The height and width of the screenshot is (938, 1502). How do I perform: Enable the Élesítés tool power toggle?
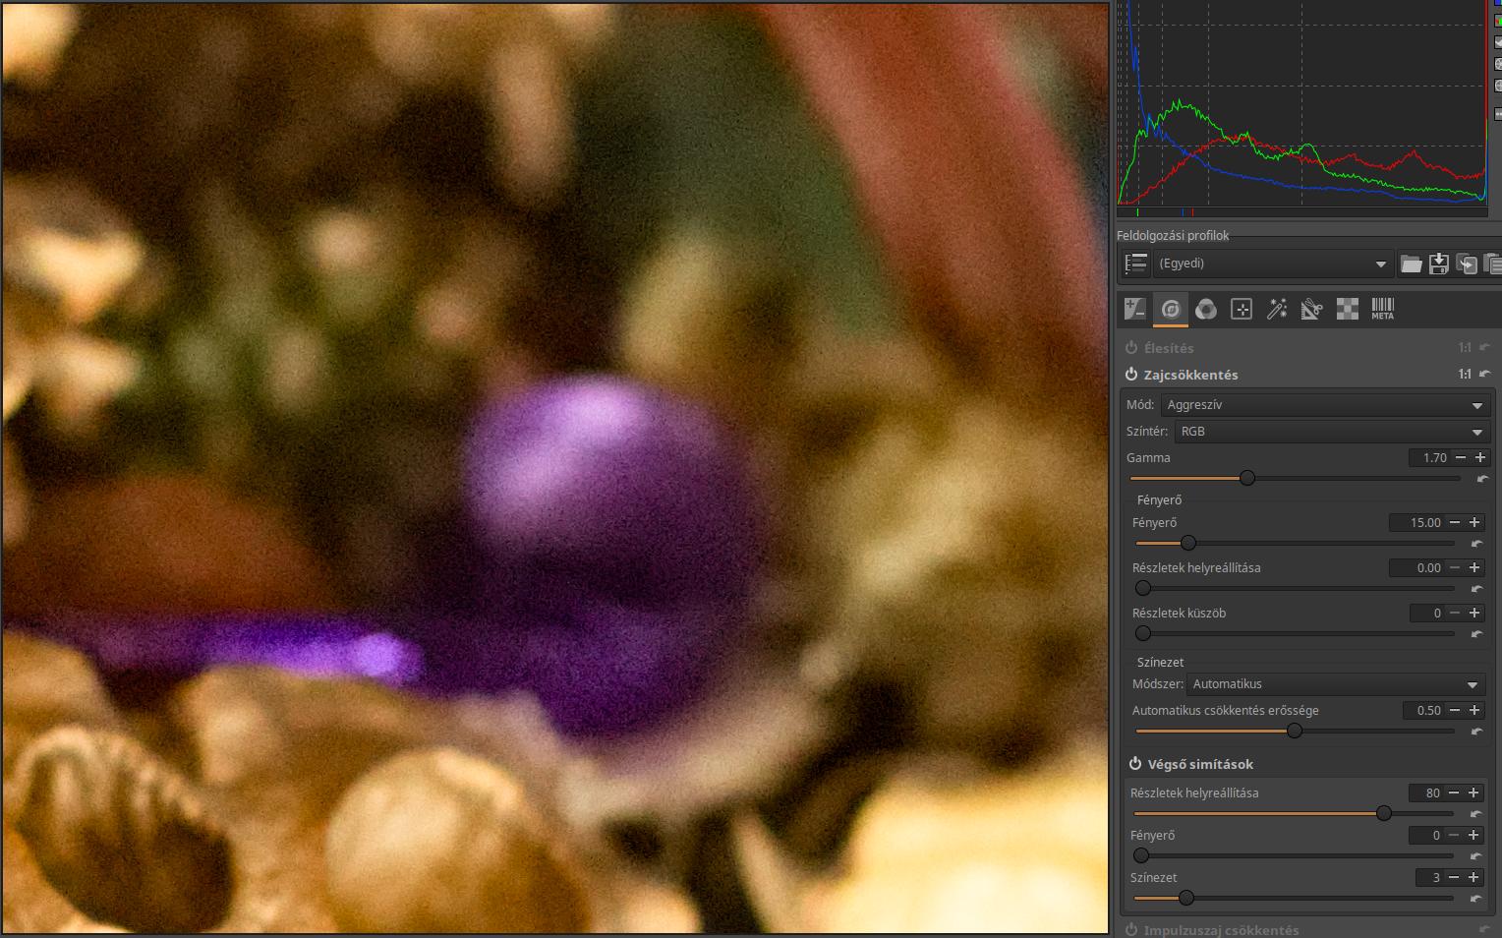coord(1131,348)
